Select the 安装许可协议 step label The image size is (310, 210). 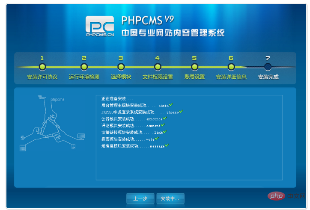tap(42, 77)
